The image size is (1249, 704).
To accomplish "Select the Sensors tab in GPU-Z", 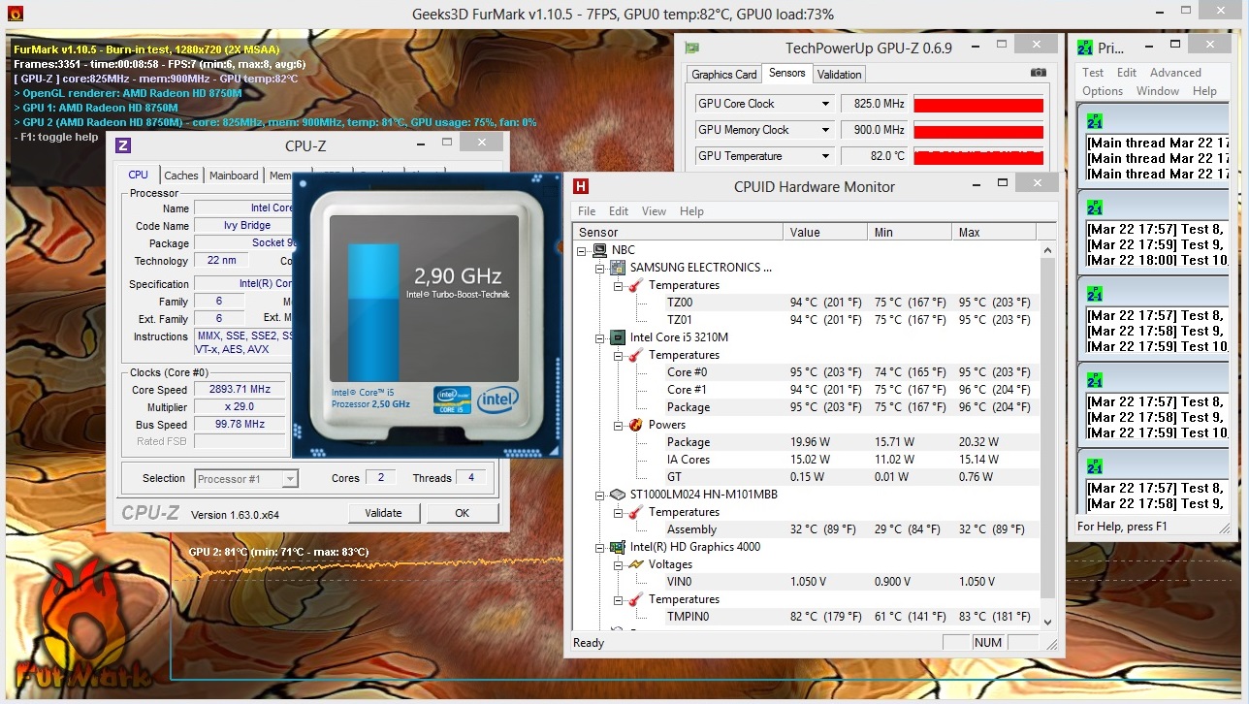I will click(786, 73).
